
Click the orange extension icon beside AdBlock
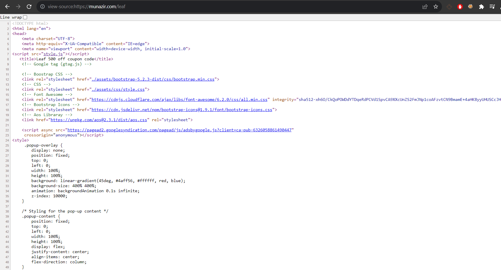click(470, 6)
